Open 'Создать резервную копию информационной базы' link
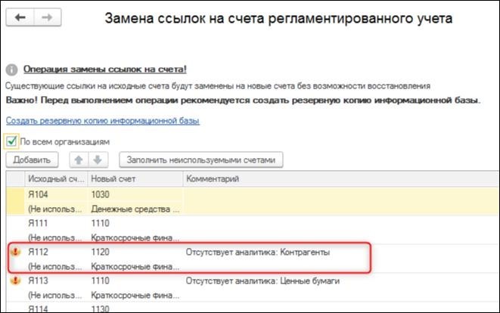The width and height of the screenshot is (500, 313). (102, 121)
